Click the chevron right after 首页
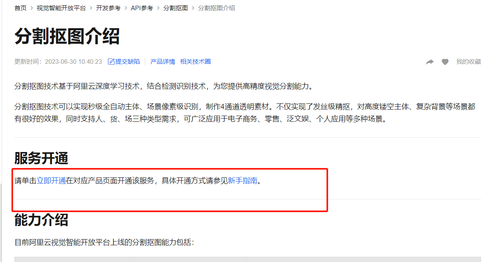The height and width of the screenshot is (262, 493). pos(32,8)
